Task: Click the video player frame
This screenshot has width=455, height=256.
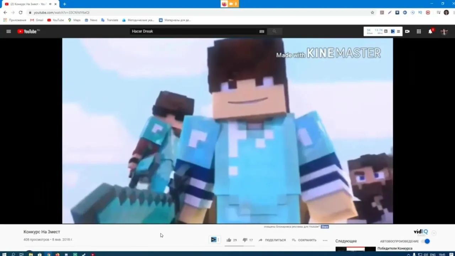Action: click(227, 131)
